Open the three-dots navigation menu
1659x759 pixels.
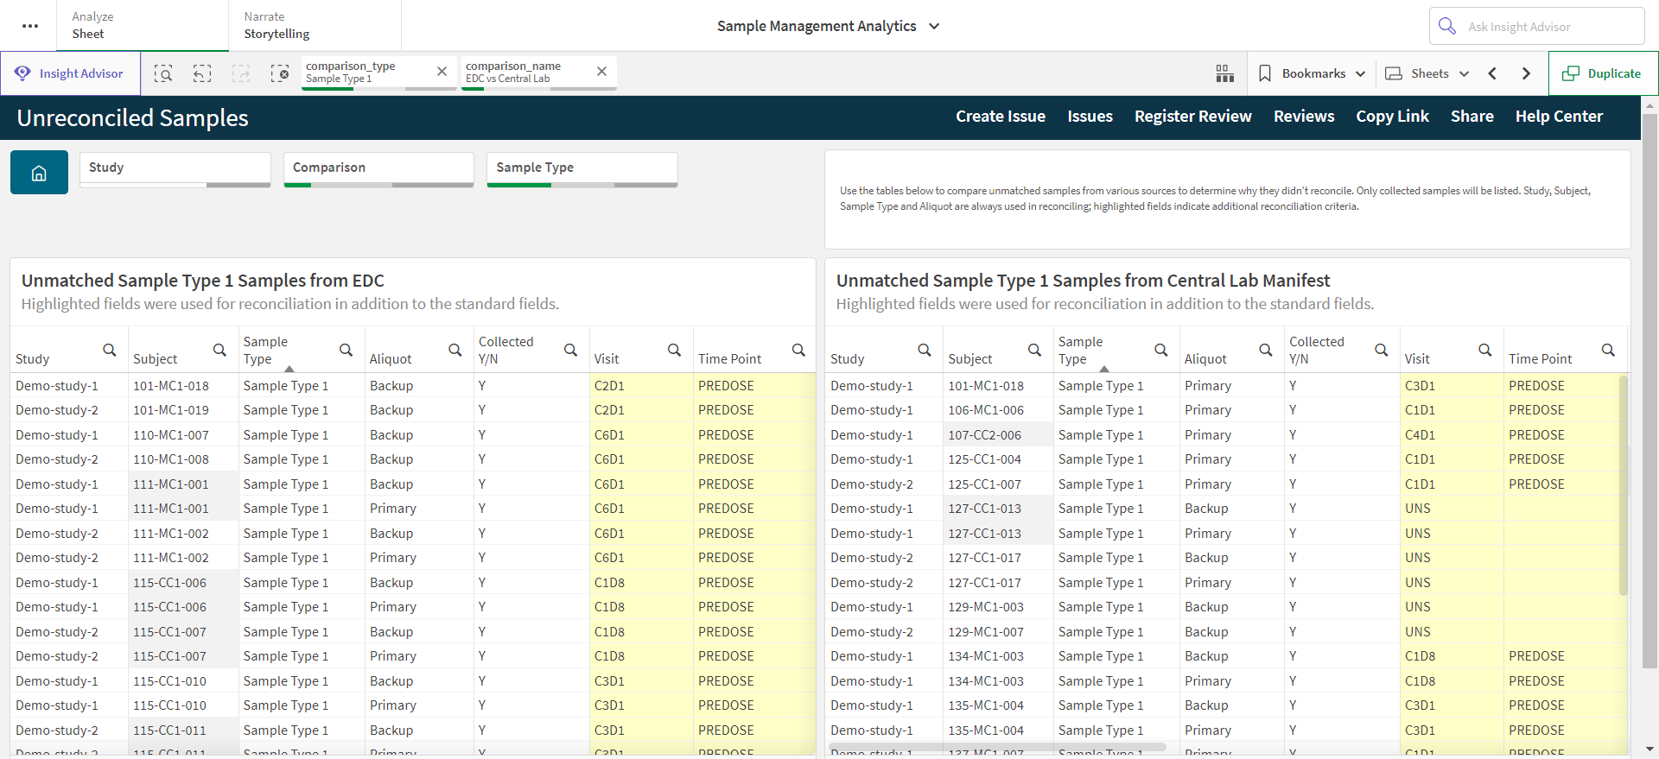pos(30,26)
